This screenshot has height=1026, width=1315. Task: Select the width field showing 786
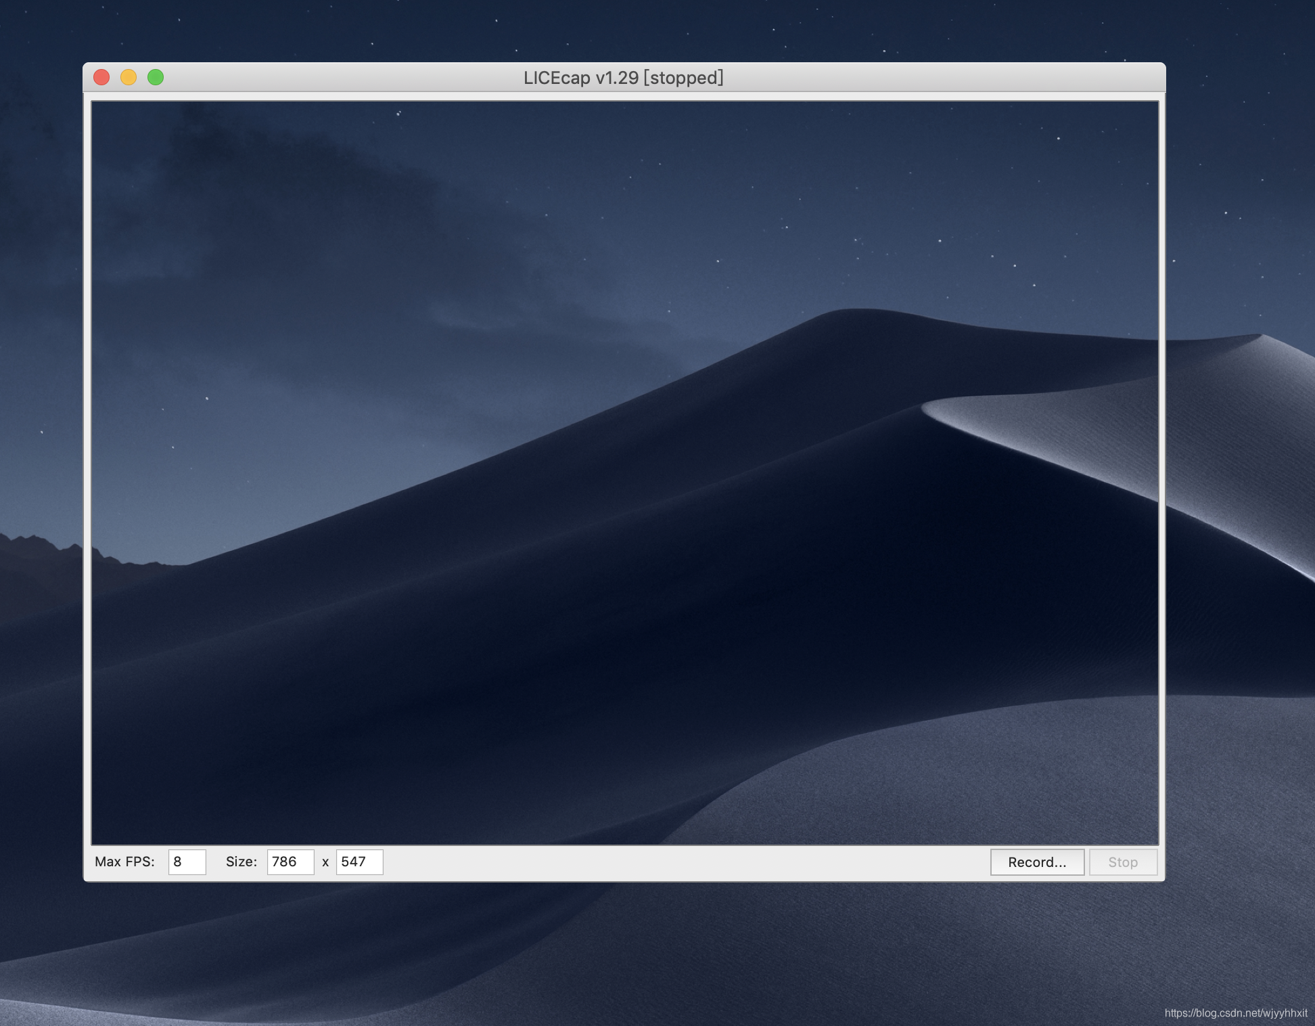(x=290, y=862)
